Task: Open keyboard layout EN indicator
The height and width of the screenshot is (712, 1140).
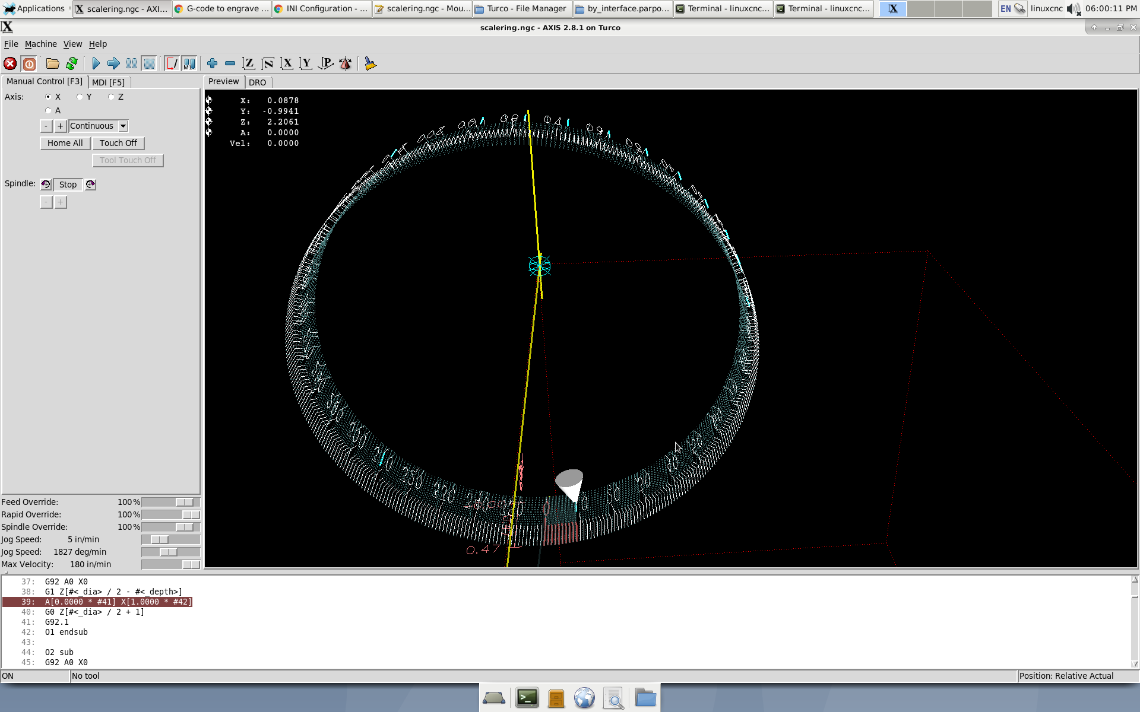Action: pos(1005,8)
